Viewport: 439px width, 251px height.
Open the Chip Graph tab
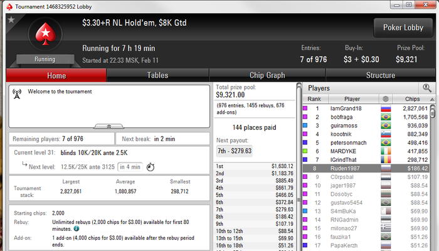coord(267,75)
